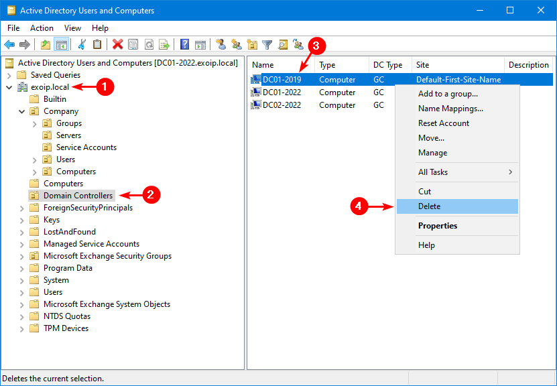Open the File menu
The width and height of the screenshot is (557, 386).
pos(13,28)
